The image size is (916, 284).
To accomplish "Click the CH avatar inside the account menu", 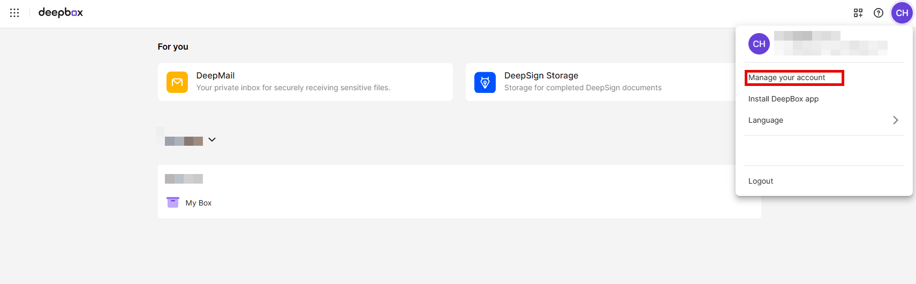I will pyautogui.click(x=759, y=44).
